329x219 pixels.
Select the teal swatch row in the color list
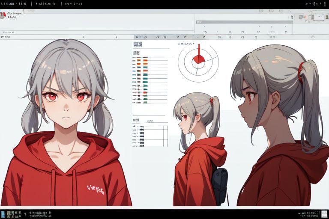coord(145,74)
